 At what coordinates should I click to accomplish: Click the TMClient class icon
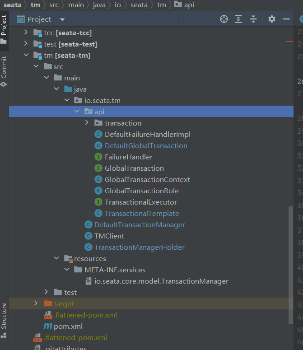[89, 236]
